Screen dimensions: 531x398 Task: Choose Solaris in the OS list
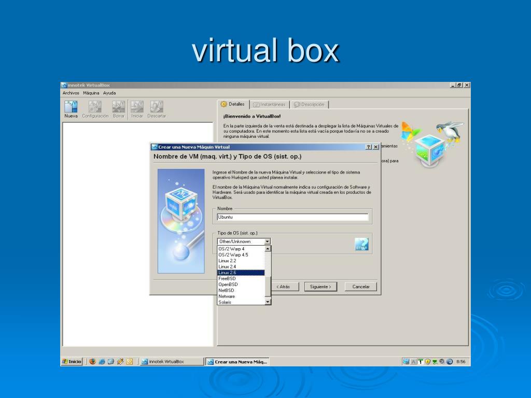click(x=241, y=302)
